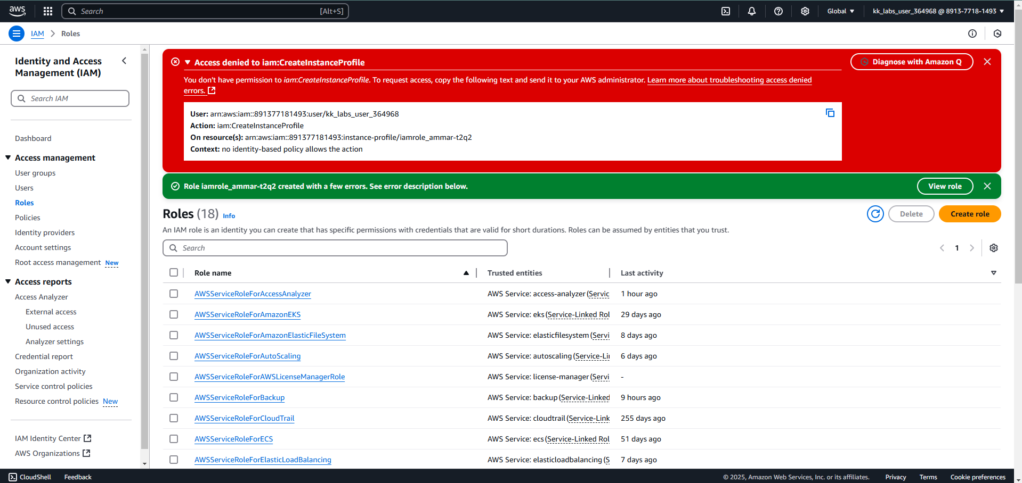Check the AWSServiceRoleForECS row checkbox

174,439
